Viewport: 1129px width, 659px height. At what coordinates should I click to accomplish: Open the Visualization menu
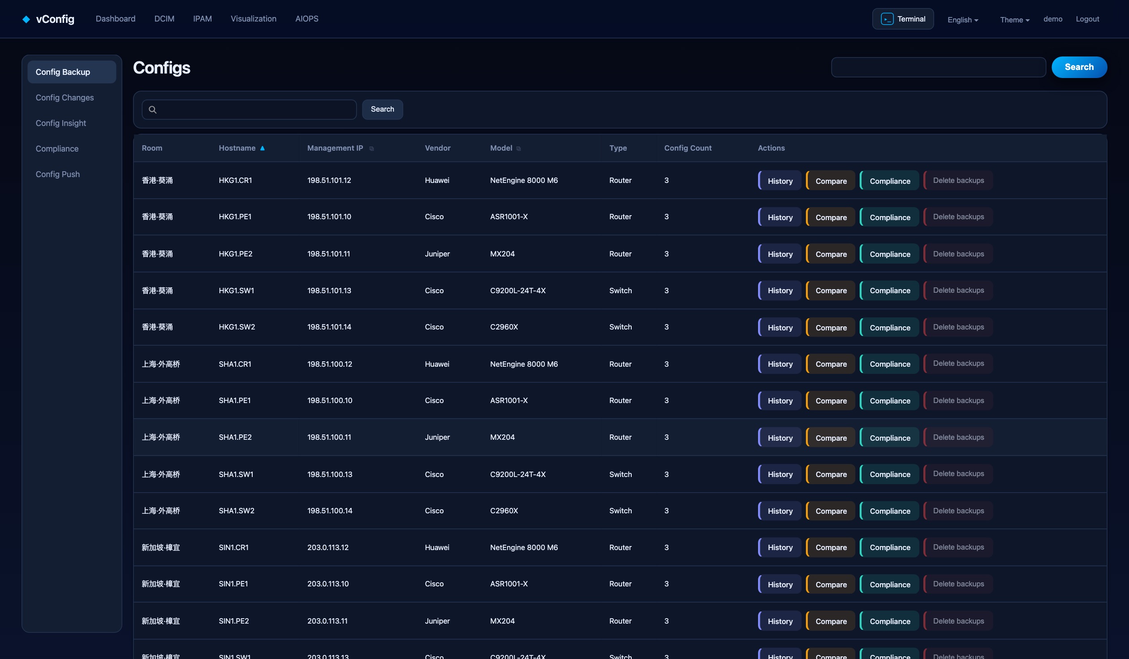(254, 19)
